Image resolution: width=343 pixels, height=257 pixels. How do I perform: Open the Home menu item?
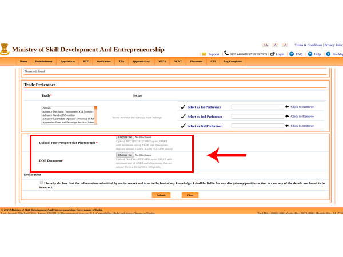point(23,61)
